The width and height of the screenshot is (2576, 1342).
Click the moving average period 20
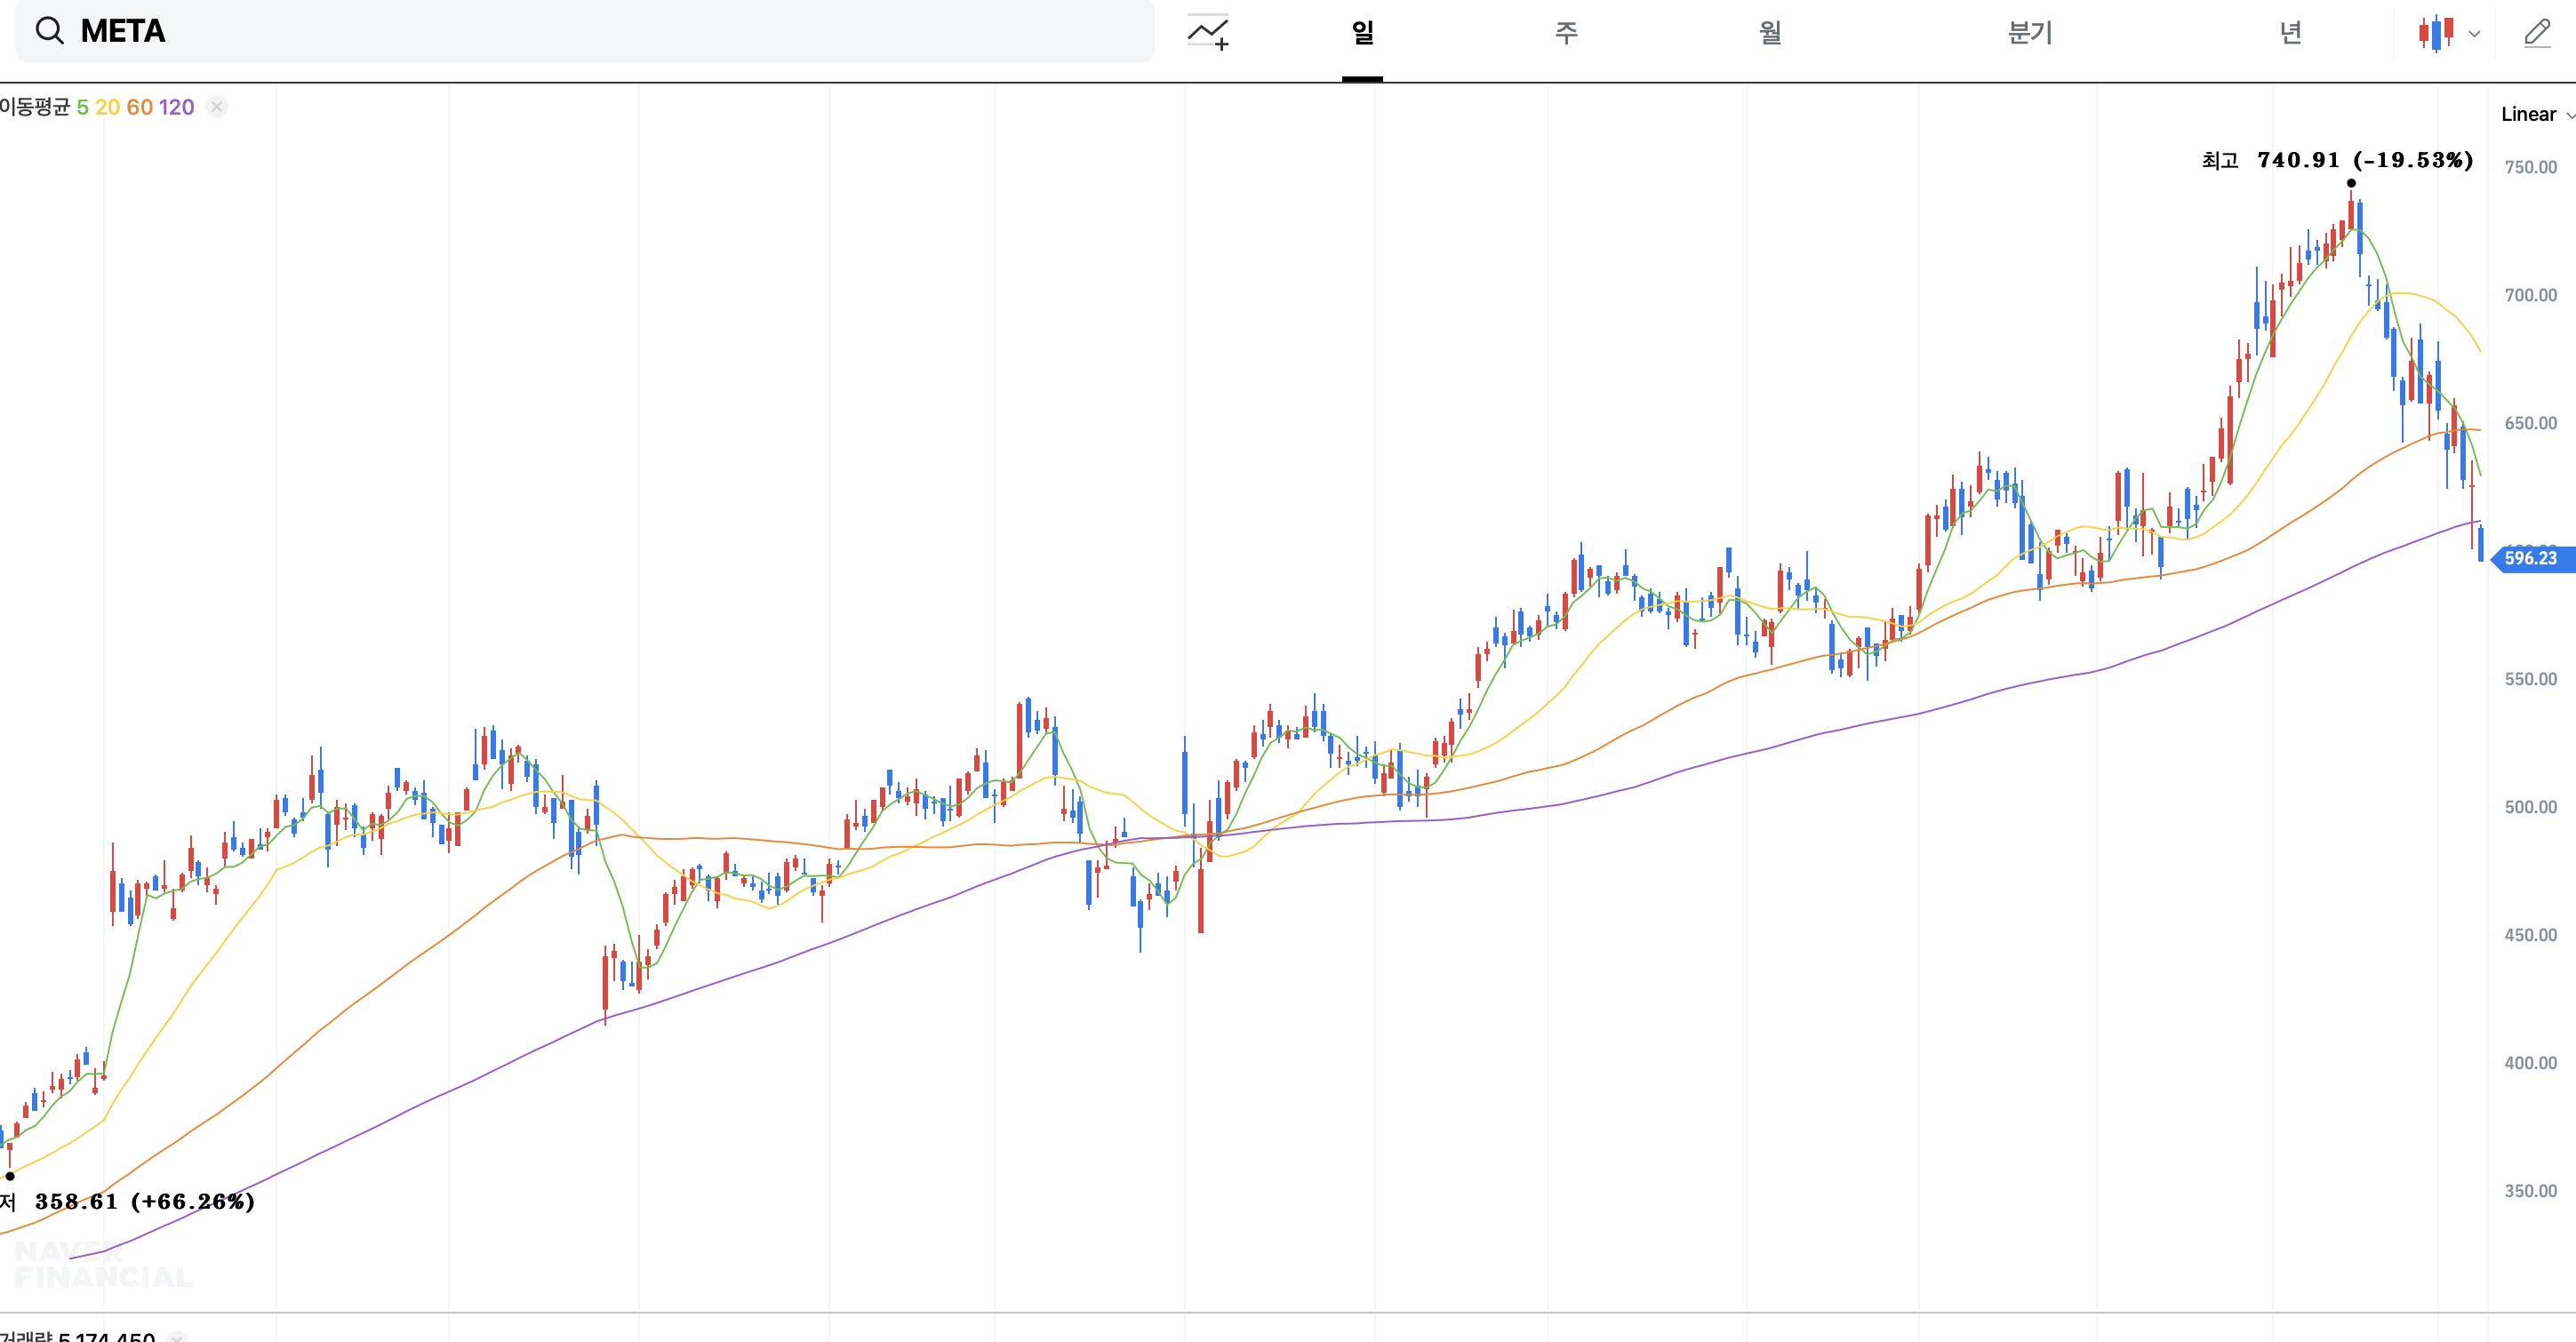[108, 107]
